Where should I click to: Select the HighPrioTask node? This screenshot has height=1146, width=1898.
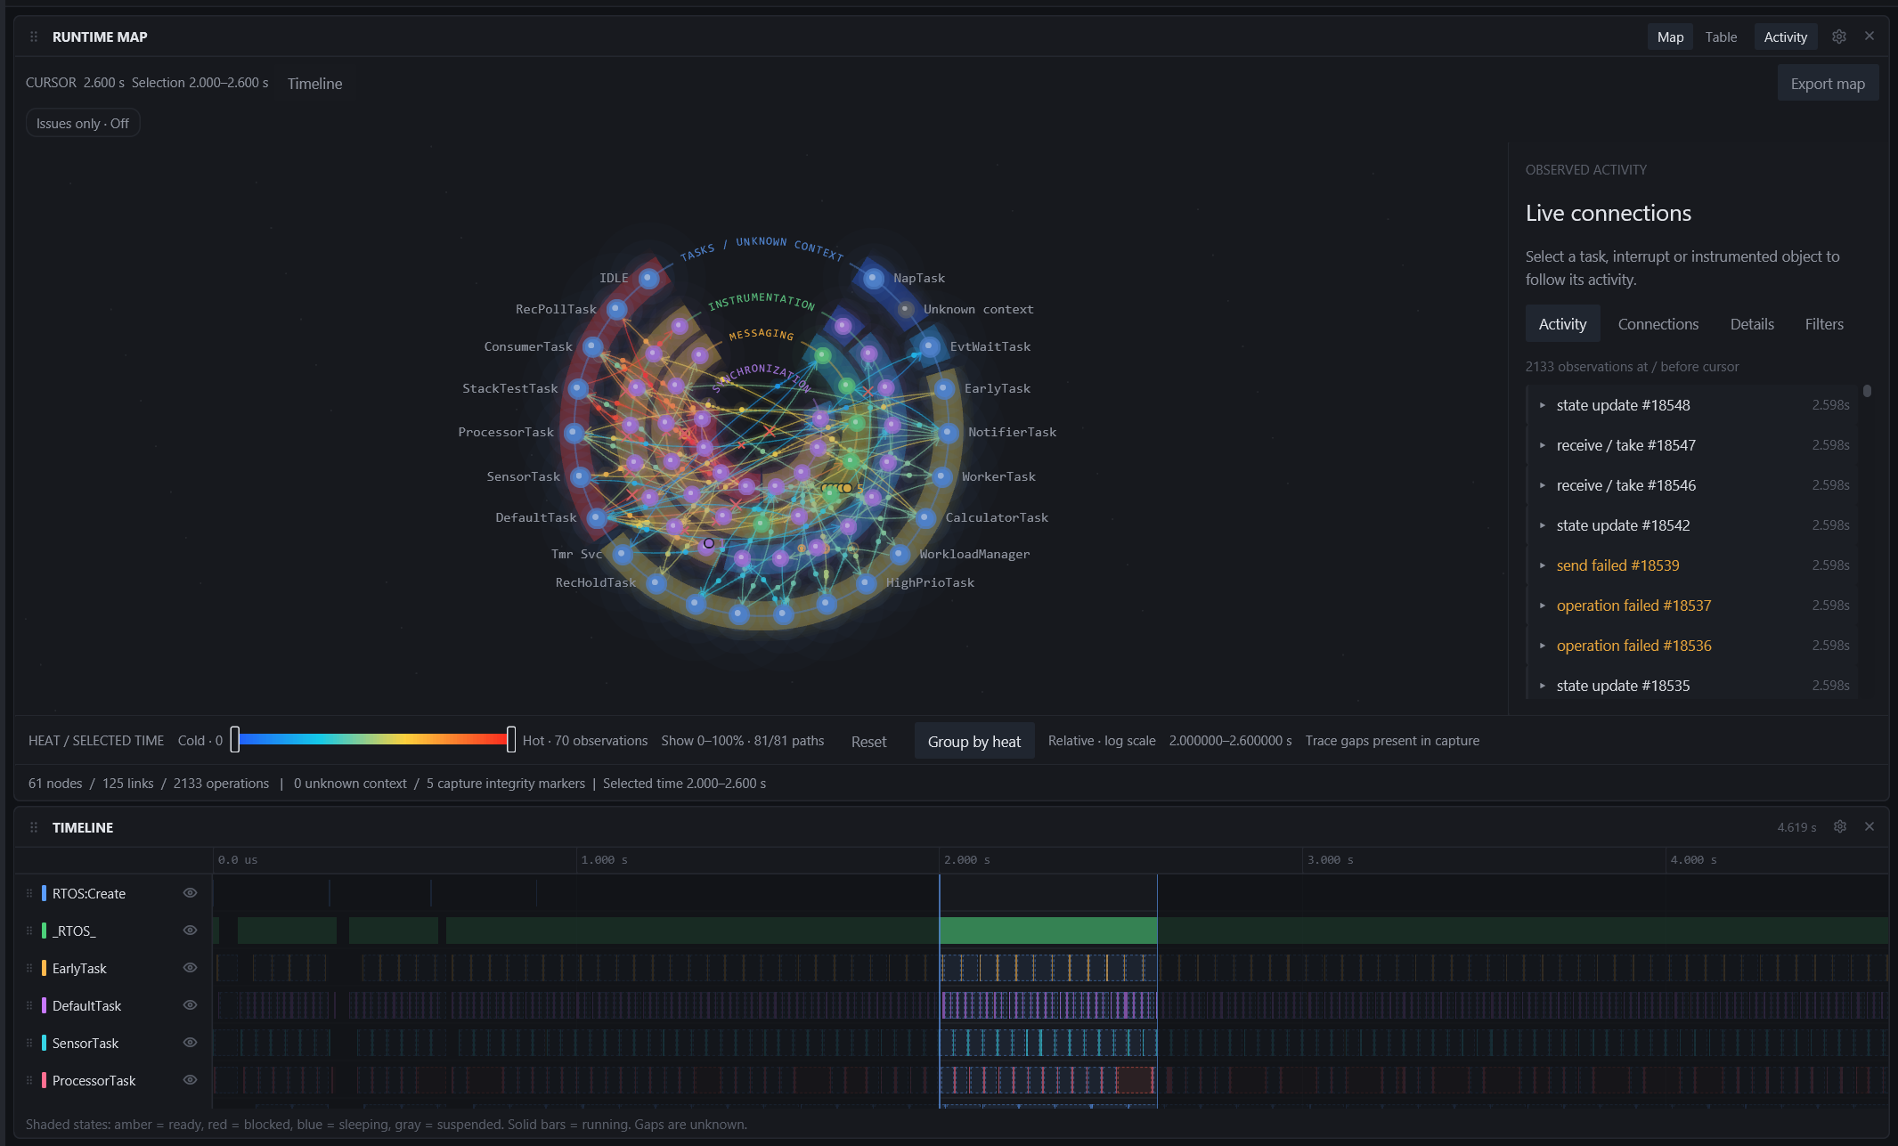pos(866,583)
